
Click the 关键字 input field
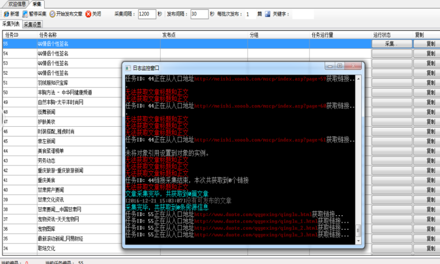[x=303, y=14]
